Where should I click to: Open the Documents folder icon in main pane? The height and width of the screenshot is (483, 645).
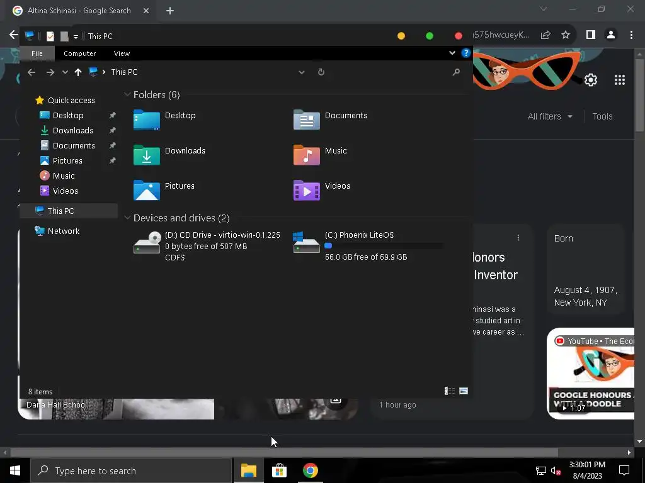point(307,119)
